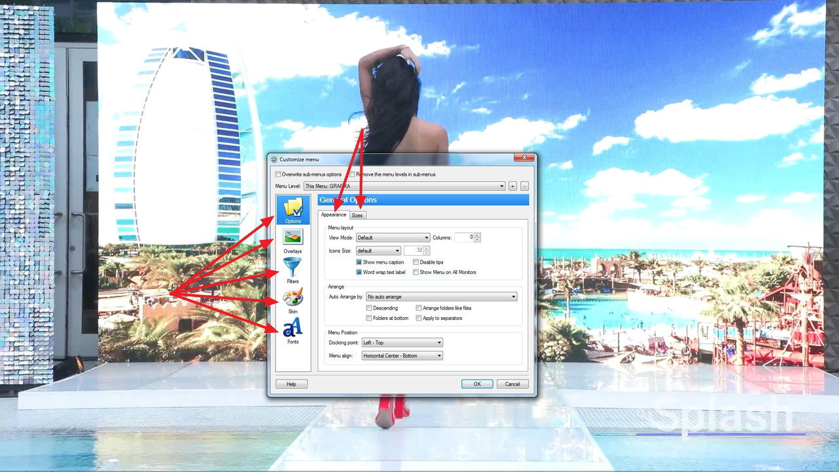The height and width of the screenshot is (472, 839).
Task: Click the disabled icon size 32 field
Action: 414,250
